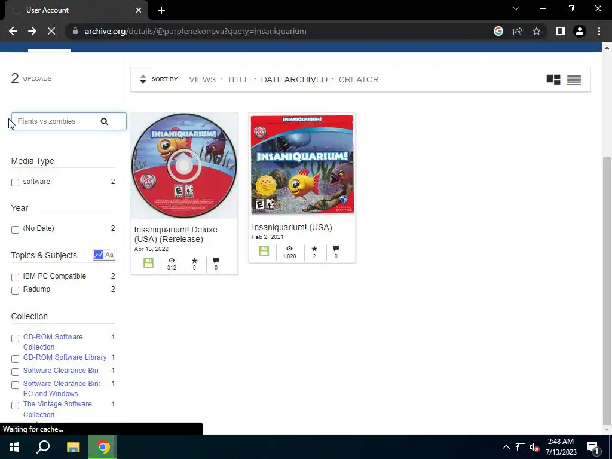Click the address bar URL
Screen dimensions: 612x459
(x=195, y=31)
